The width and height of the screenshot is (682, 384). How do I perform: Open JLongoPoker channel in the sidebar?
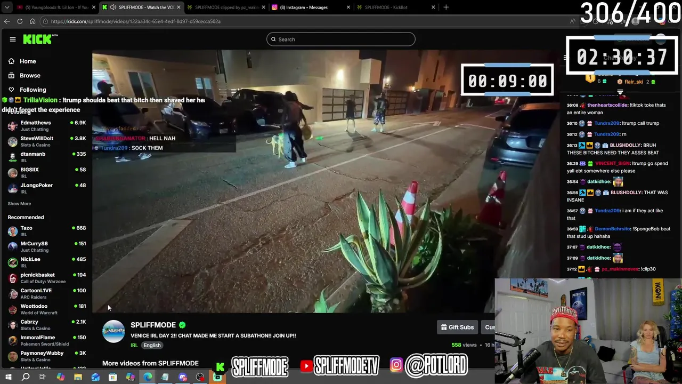(x=45, y=188)
